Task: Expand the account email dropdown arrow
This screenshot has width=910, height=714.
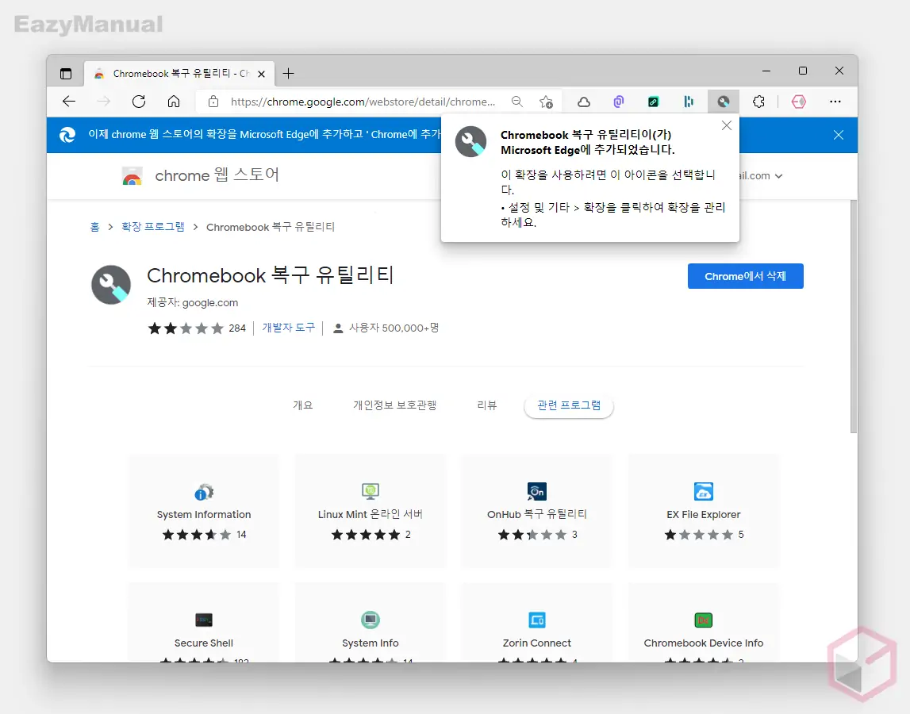Action: 779,176
